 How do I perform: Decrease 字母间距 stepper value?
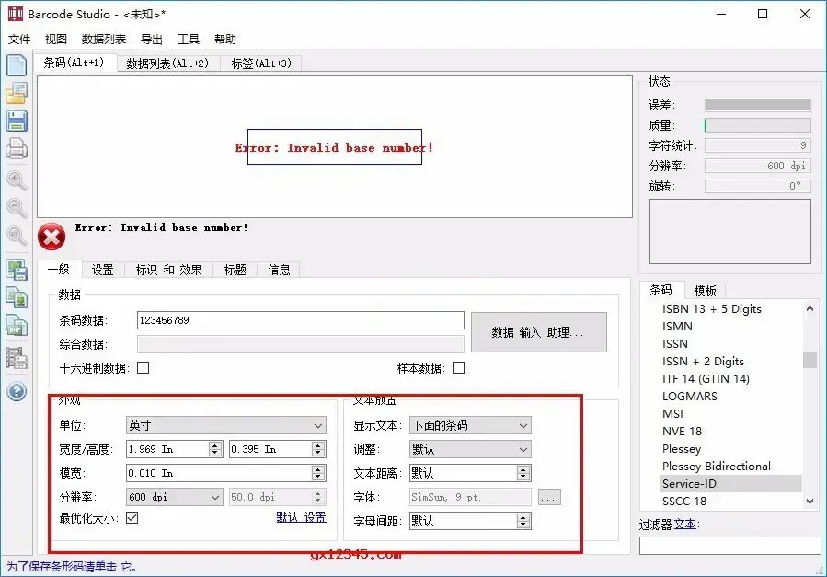[523, 525]
